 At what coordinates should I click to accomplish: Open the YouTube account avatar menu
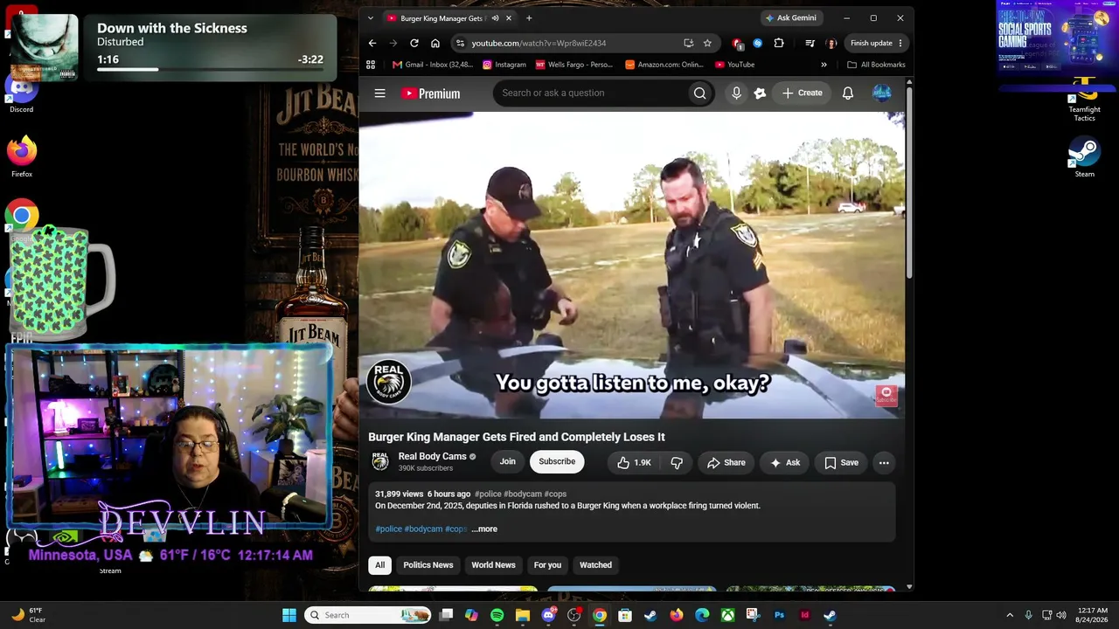(x=881, y=93)
